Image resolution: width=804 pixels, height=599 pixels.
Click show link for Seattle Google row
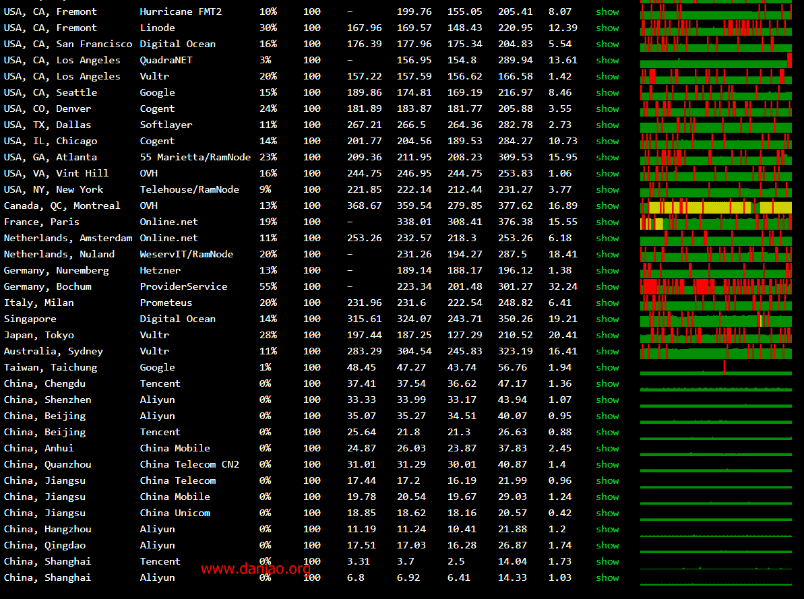pyautogui.click(x=607, y=92)
